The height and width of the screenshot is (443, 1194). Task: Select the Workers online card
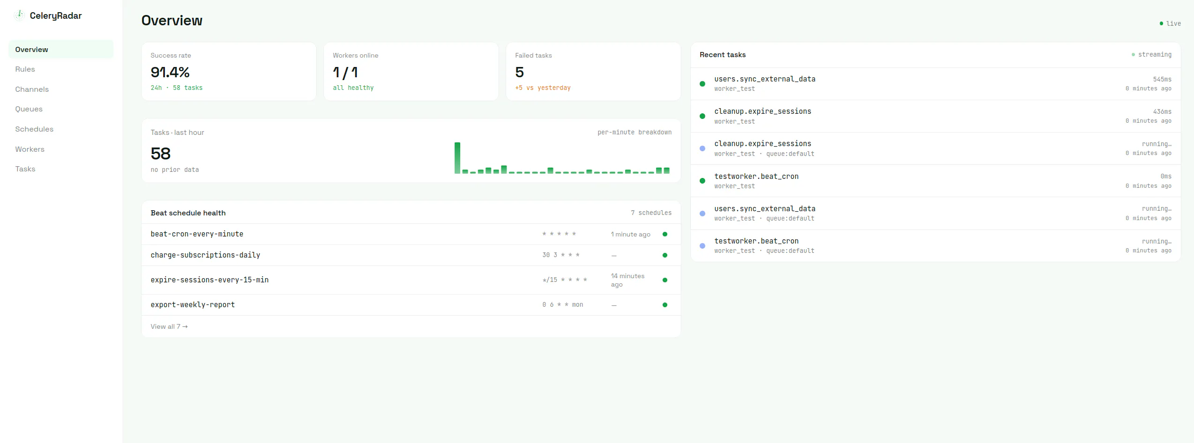click(x=411, y=71)
